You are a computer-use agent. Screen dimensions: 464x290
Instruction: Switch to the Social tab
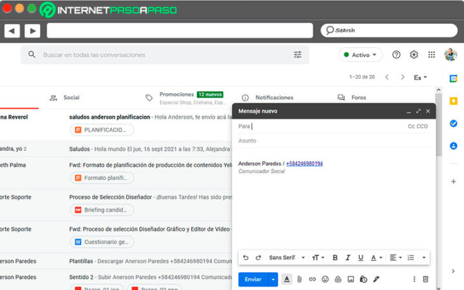[x=71, y=97]
